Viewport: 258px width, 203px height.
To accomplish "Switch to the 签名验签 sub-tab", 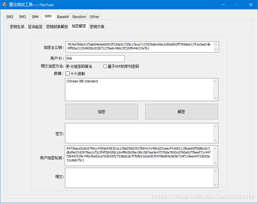I will click(35, 27).
